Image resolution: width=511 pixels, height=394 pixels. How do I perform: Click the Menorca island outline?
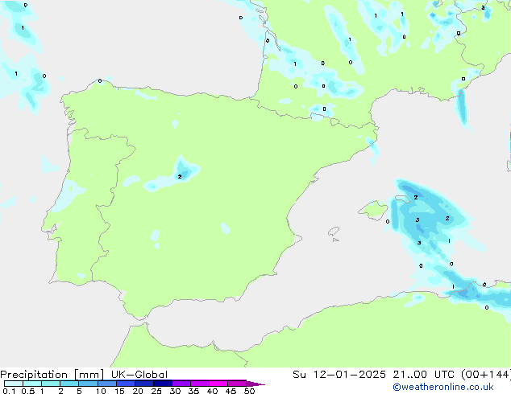pos(403,199)
